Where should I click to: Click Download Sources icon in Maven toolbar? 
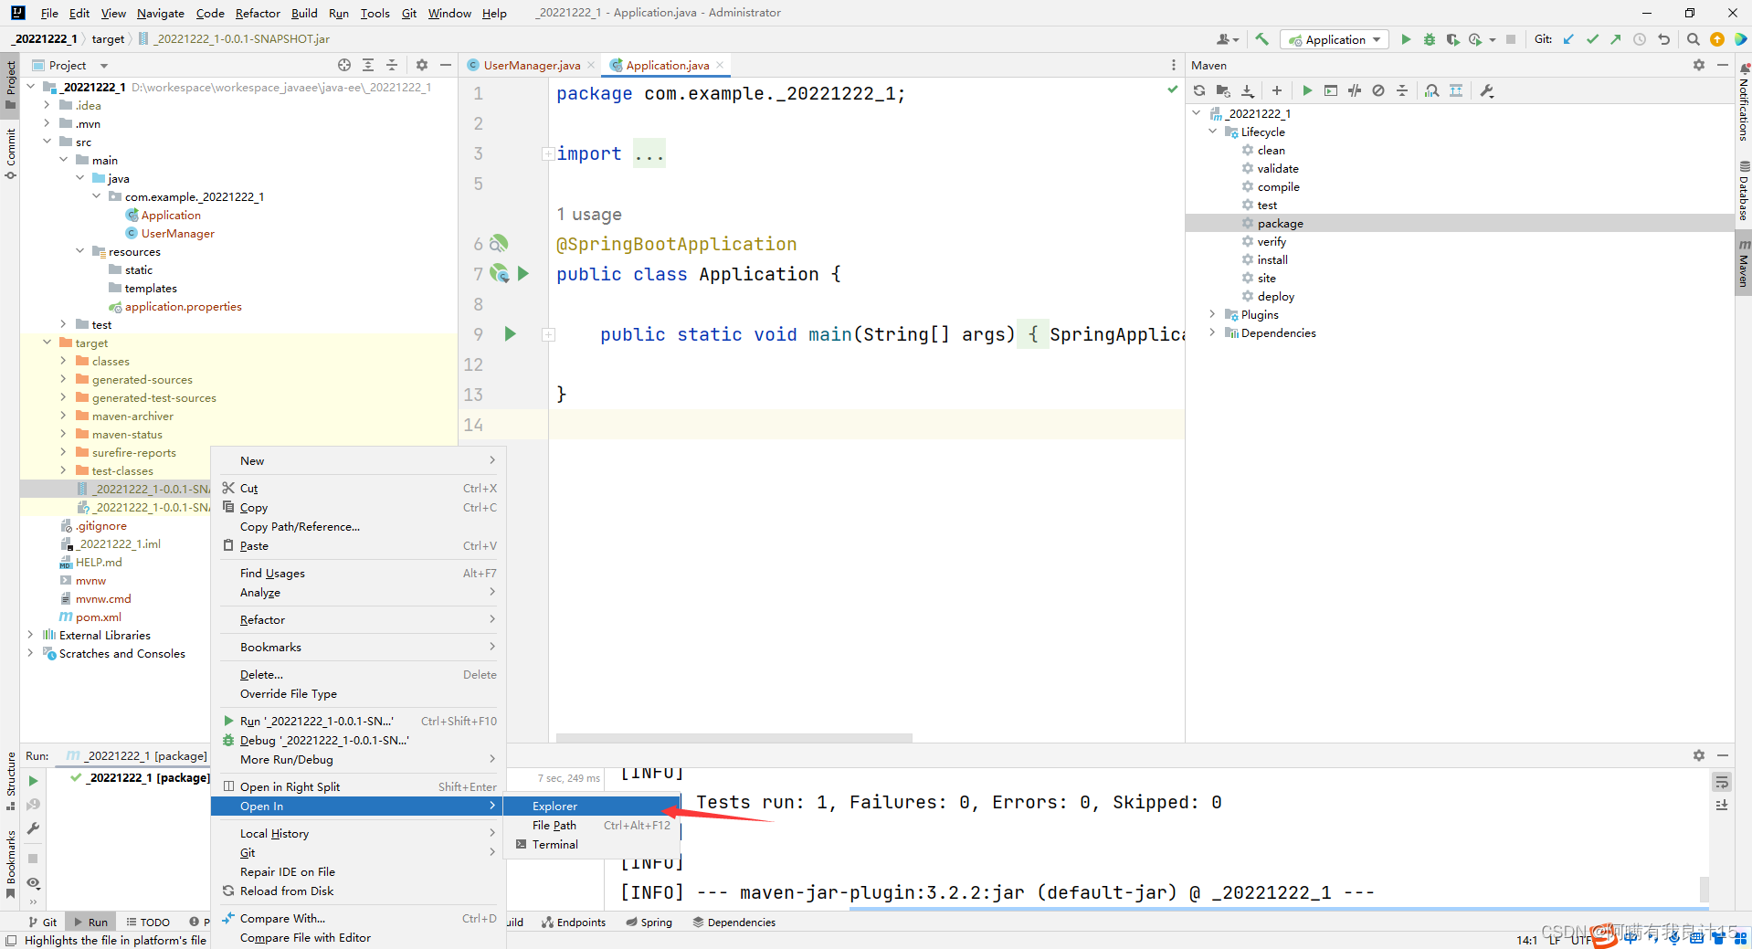pyautogui.click(x=1248, y=90)
